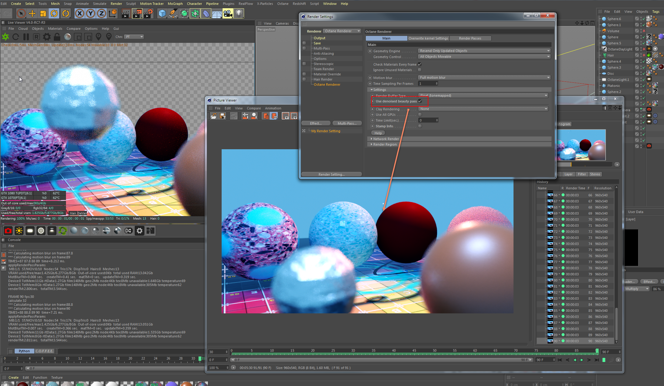Screen dimensions: 664x386
Task: Toggle the X-axis lock icon
Action: tap(79, 13)
